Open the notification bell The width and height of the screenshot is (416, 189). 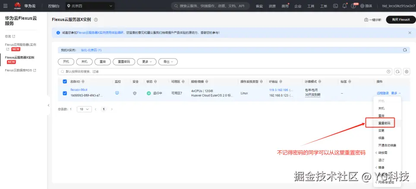click(344, 6)
